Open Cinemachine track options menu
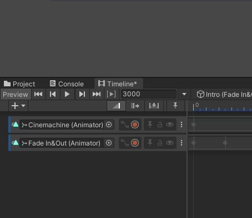This screenshot has height=218, width=252. [182, 124]
